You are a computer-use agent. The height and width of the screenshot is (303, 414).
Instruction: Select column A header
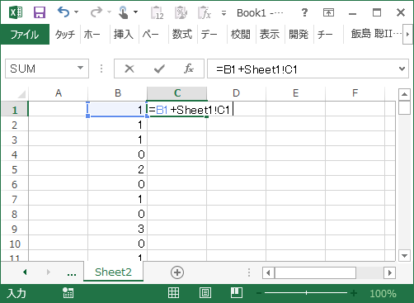click(x=59, y=93)
